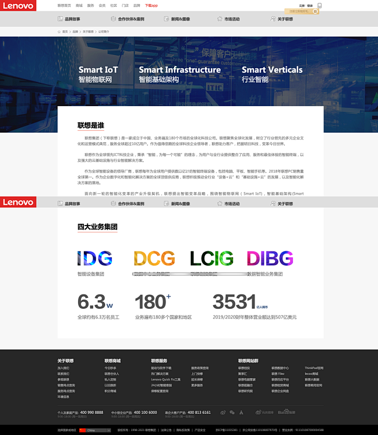Click the Baidu Tieba logo in the footer
The width and height of the screenshot is (378, 435).
point(286,412)
